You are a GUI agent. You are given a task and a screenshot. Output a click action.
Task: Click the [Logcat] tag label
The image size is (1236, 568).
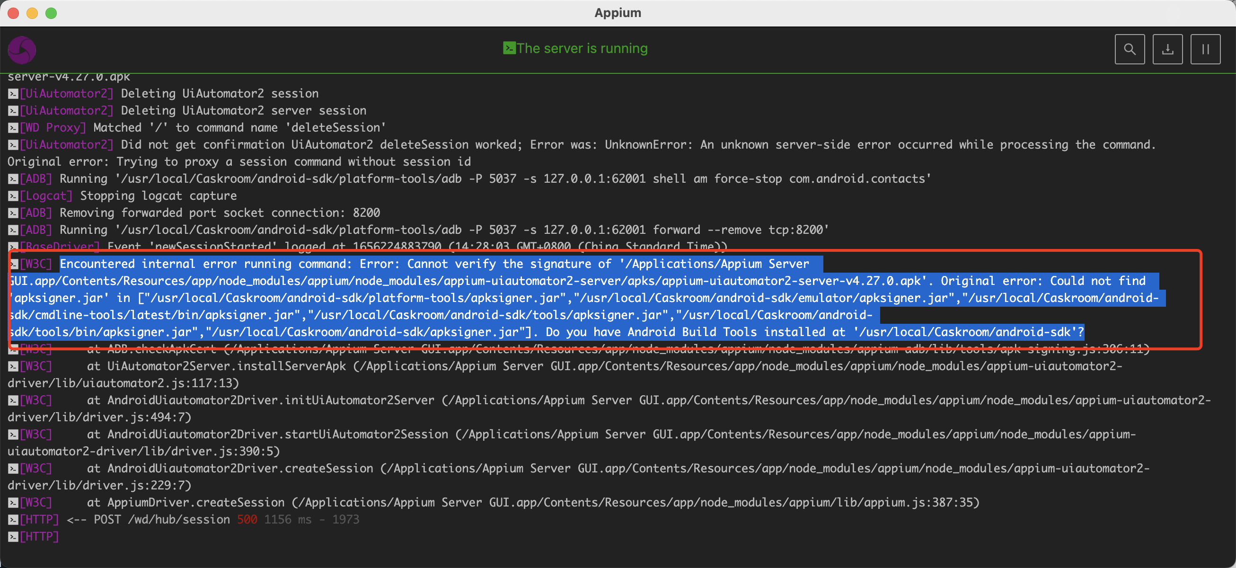[x=46, y=195]
